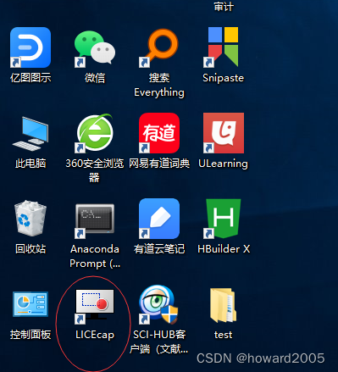
Task: Click the 360安全浏览器 icon
Action: pos(95,133)
